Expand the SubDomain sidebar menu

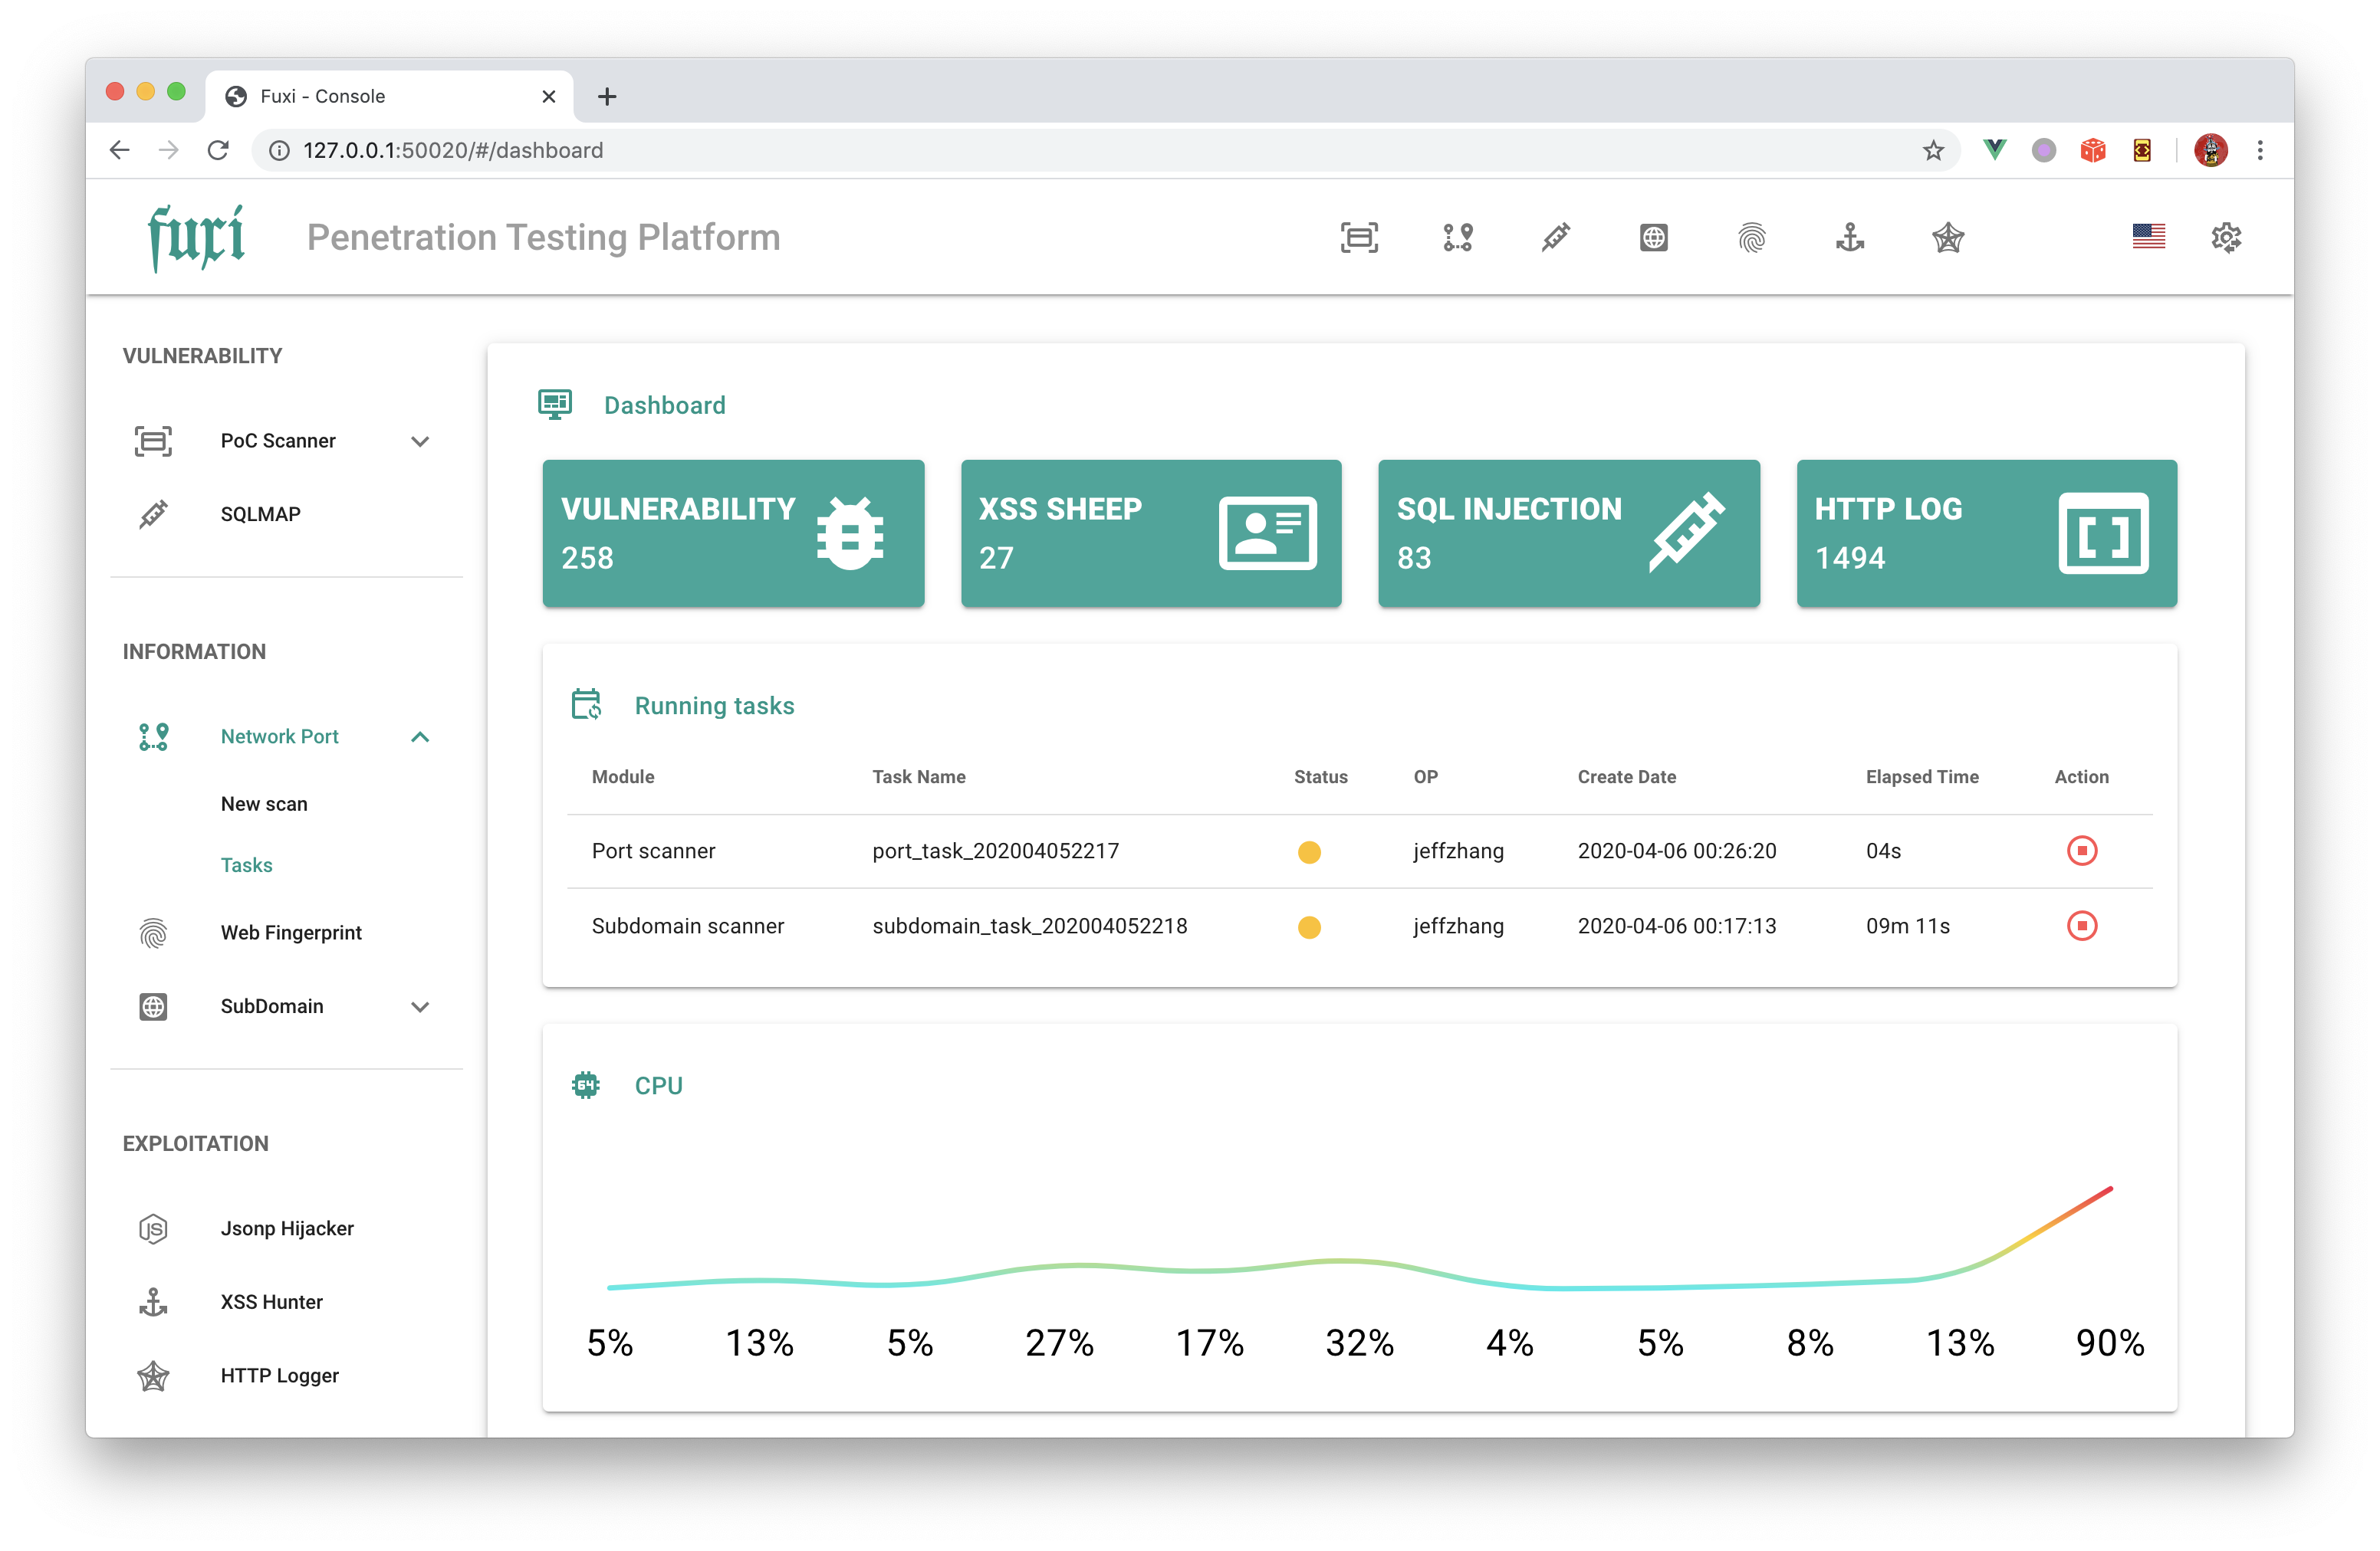[x=420, y=1006]
